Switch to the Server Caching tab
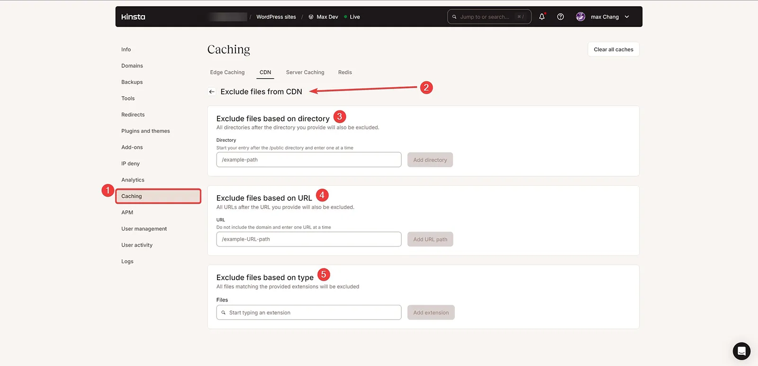Image resolution: width=758 pixels, height=366 pixels. [305, 72]
